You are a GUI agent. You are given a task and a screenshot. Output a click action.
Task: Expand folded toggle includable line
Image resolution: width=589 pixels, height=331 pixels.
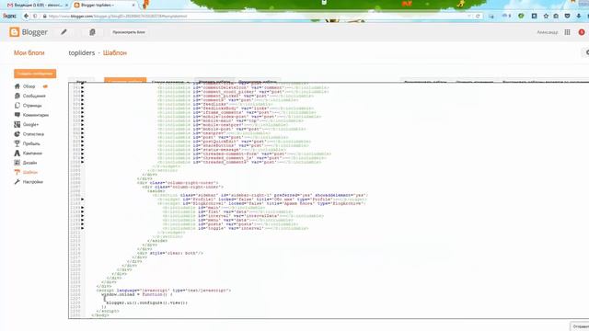pos(82,228)
